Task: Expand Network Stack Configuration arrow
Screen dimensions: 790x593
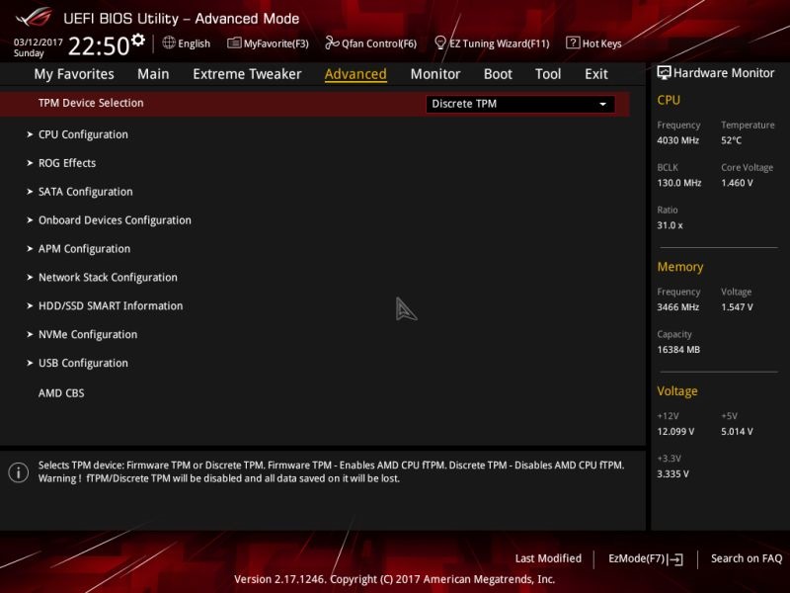Action: click(x=30, y=278)
